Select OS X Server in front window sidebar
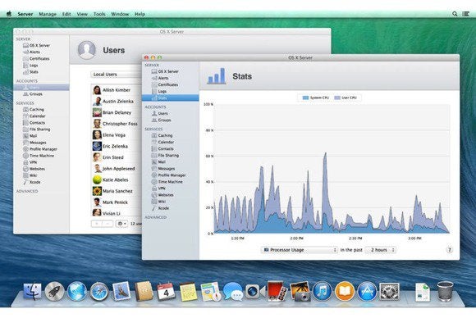Screen dimensions: 476x318 [x=171, y=71]
